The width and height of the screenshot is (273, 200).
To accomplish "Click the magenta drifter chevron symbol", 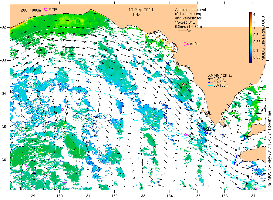I will pos(187,44).
